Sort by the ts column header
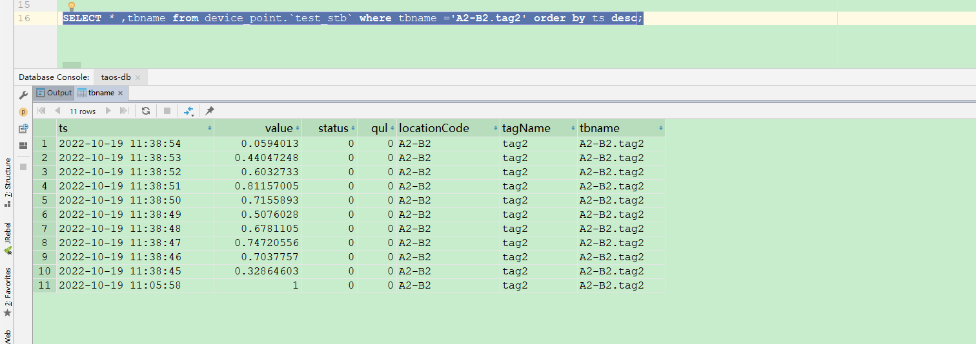 point(136,128)
